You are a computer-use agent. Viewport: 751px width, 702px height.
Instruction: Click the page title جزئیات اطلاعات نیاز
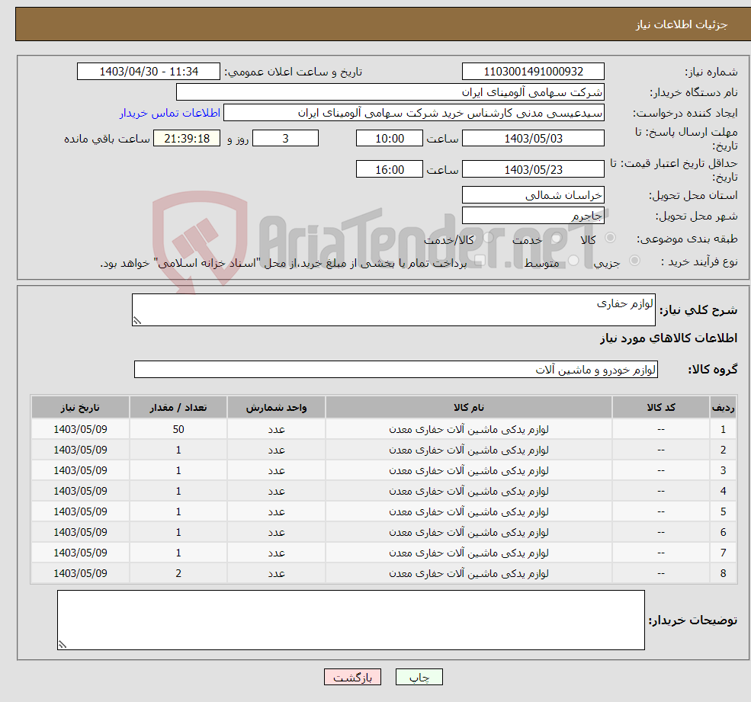coord(682,24)
